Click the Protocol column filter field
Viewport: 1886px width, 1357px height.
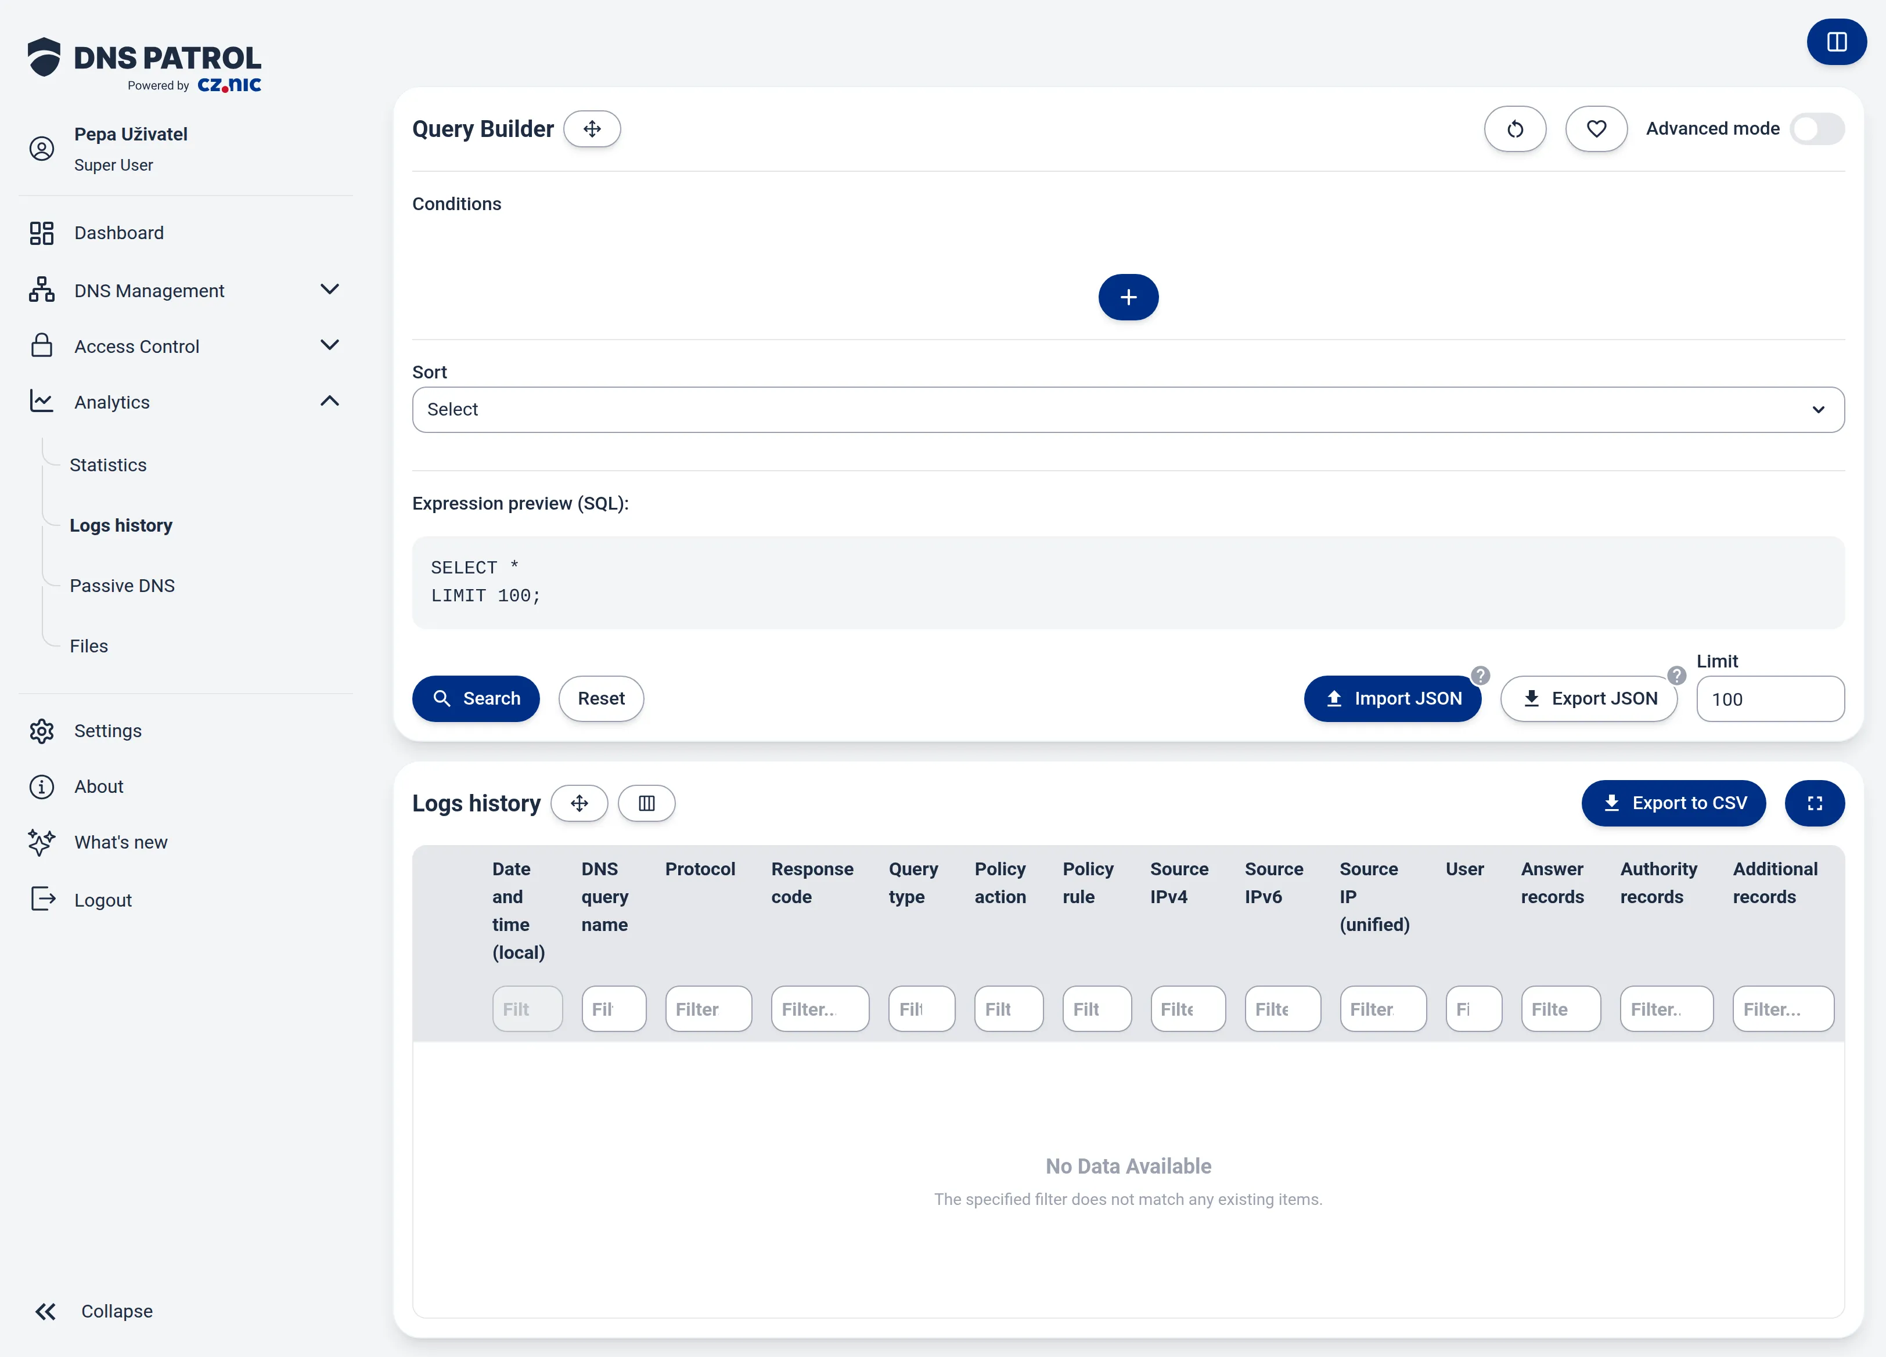(708, 1008)
